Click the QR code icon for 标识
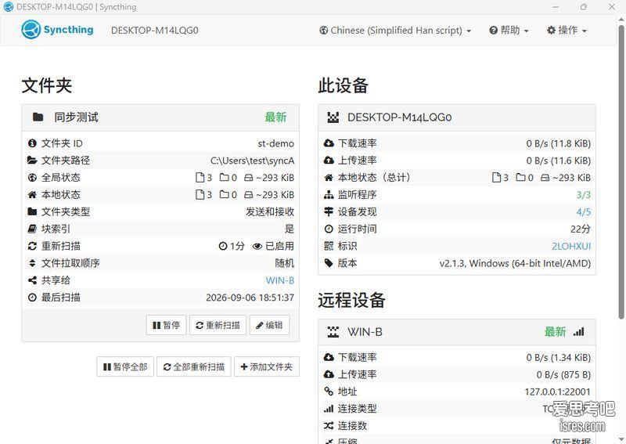 tap(329, 246)
